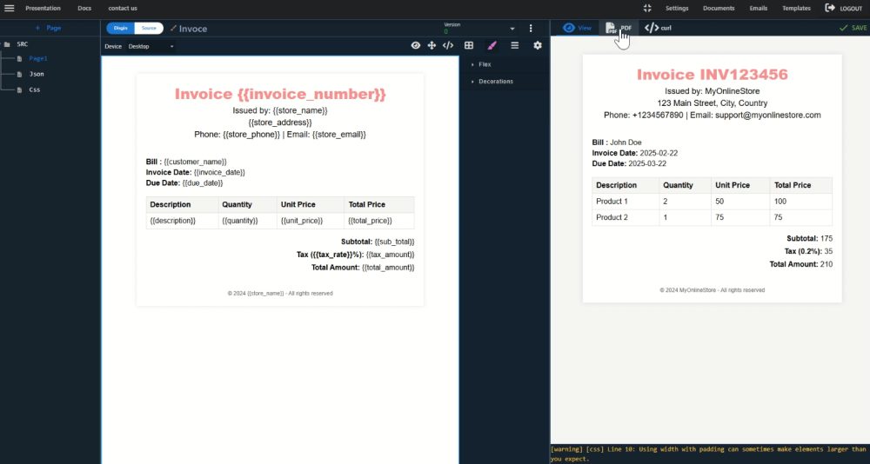The image size is (870, 464).
Task: Switch to the Source editor mode
Action: [x=149, y=29]
